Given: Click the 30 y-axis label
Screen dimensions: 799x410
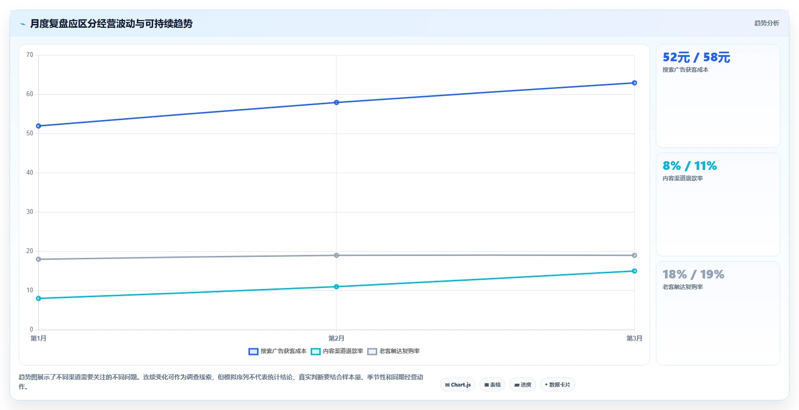Looking at the screenshot, I should [x=30, y=212].
